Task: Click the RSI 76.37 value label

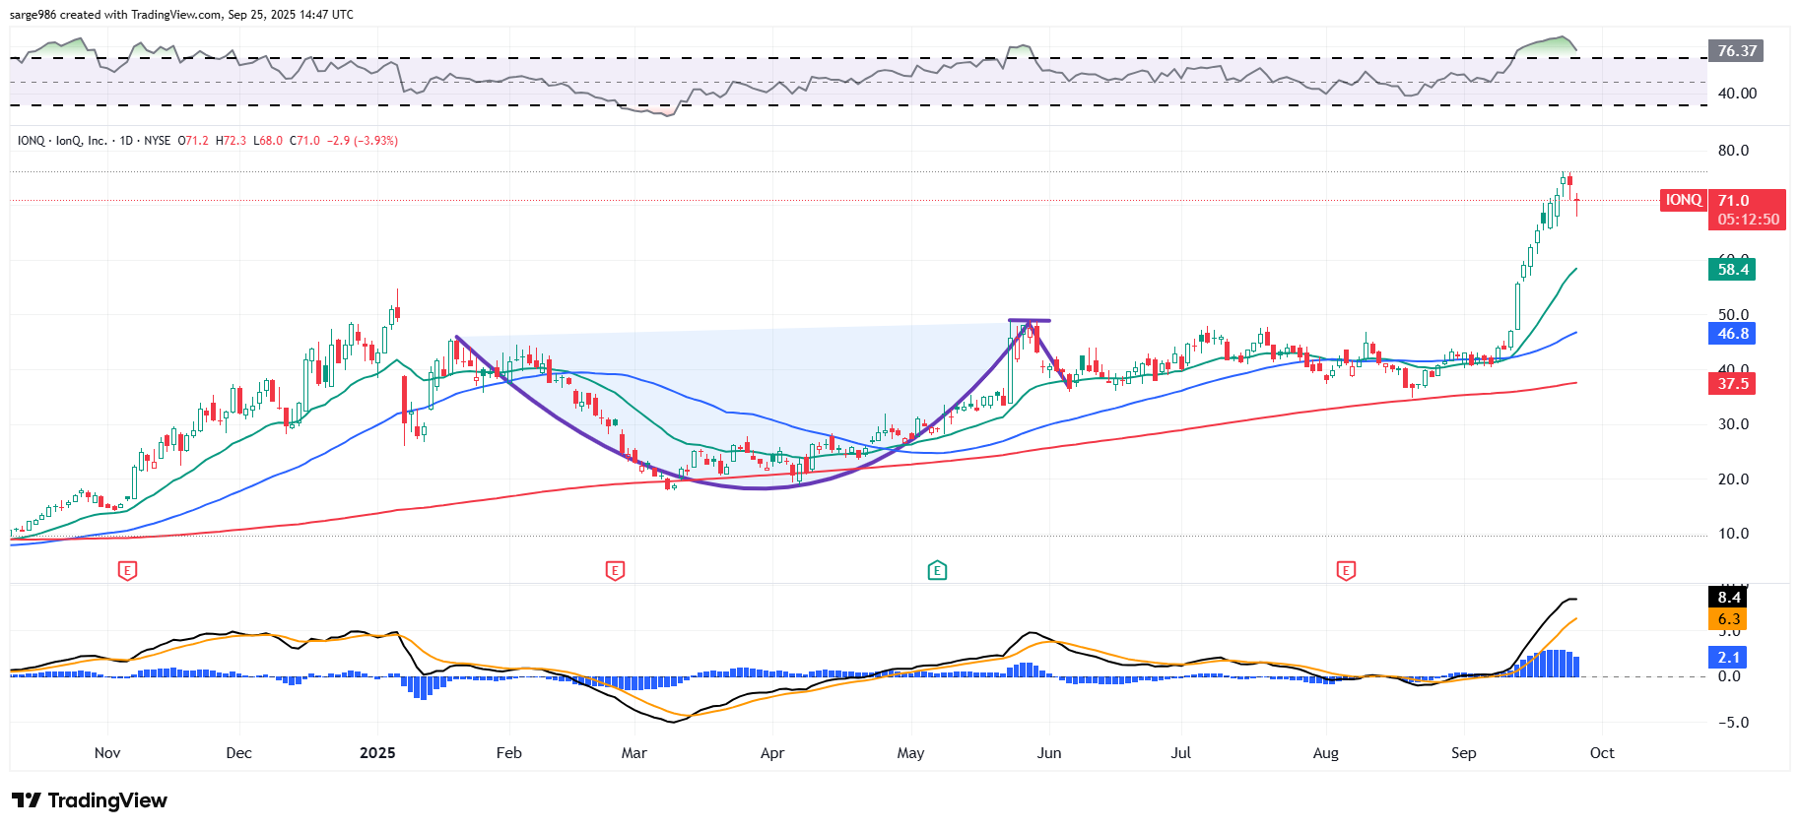Action: click(x=1736, y=51)
